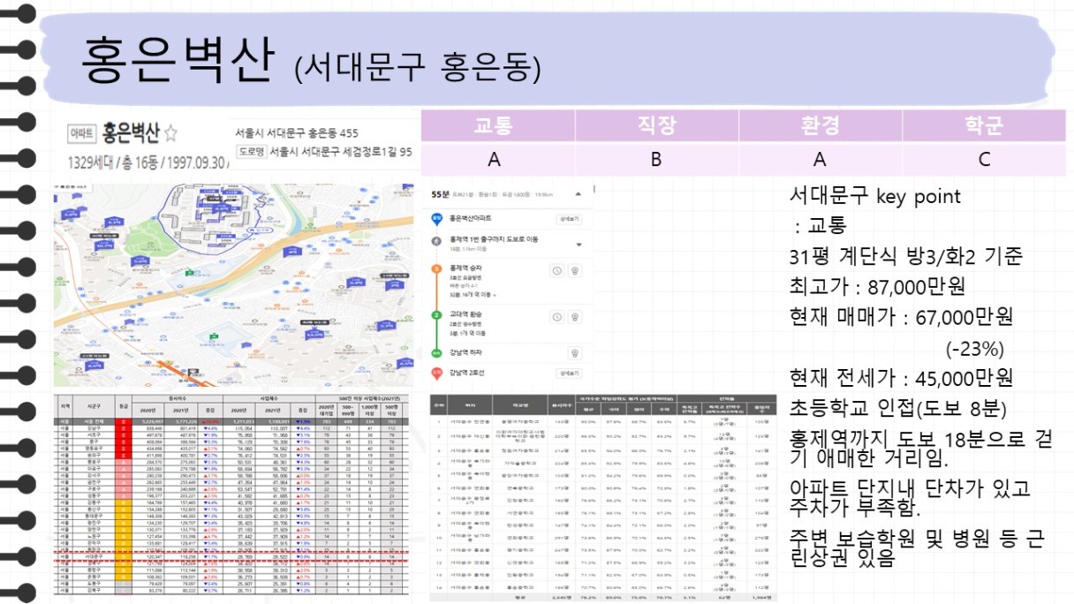The image size is (1074, 604).
Task: Click the 학군 column header
Action: [x=984, y=125]
